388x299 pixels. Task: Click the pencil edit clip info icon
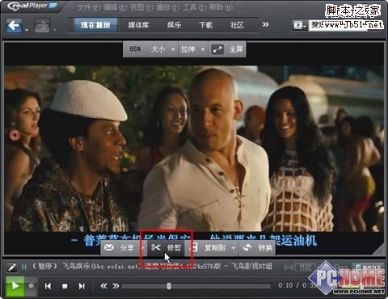12,267
